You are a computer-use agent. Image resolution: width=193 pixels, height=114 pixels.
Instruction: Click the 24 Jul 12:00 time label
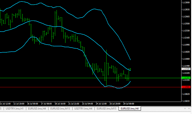pos(101,104)
